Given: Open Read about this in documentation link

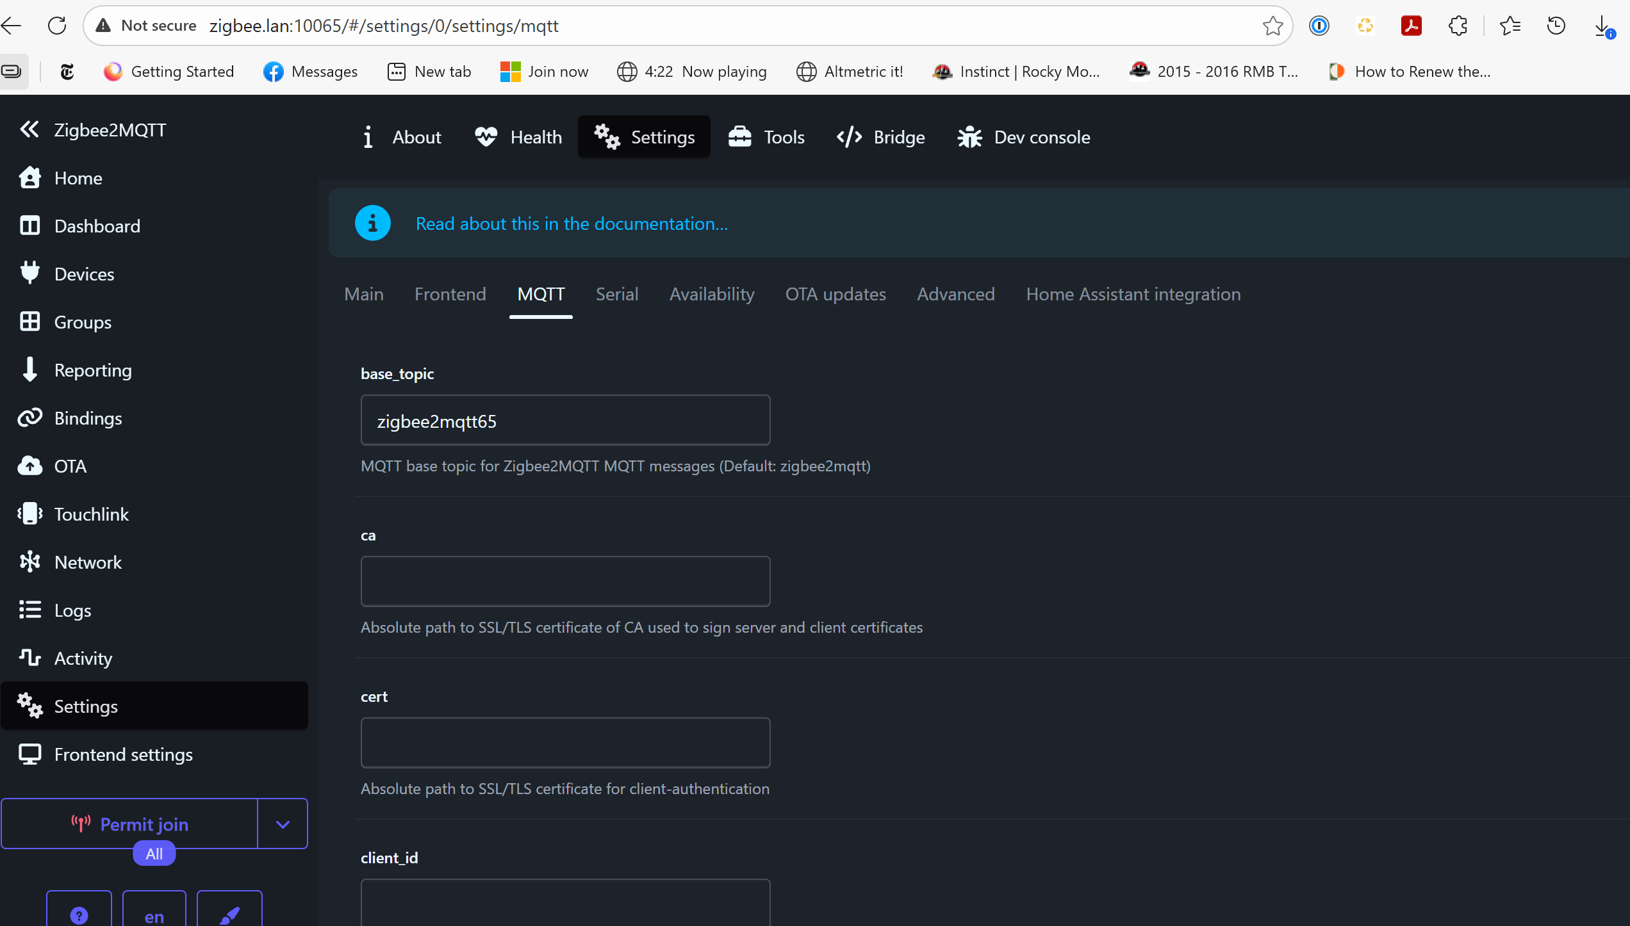Looking at the screenshot, I should tap(572, 223).
